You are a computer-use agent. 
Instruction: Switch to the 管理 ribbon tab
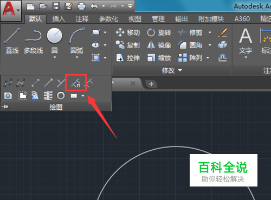(x=158, y=19)
